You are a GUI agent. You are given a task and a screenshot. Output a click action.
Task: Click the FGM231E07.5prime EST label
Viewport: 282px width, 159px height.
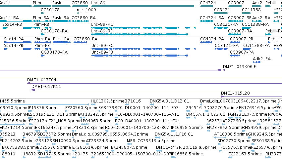tap(247, 114)
